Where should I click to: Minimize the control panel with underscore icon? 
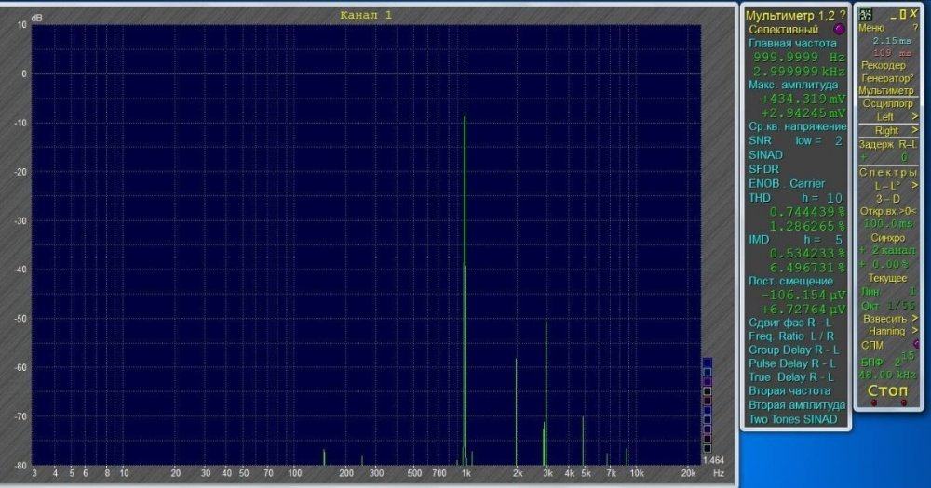pyautogui.click(x=892, y=15)
